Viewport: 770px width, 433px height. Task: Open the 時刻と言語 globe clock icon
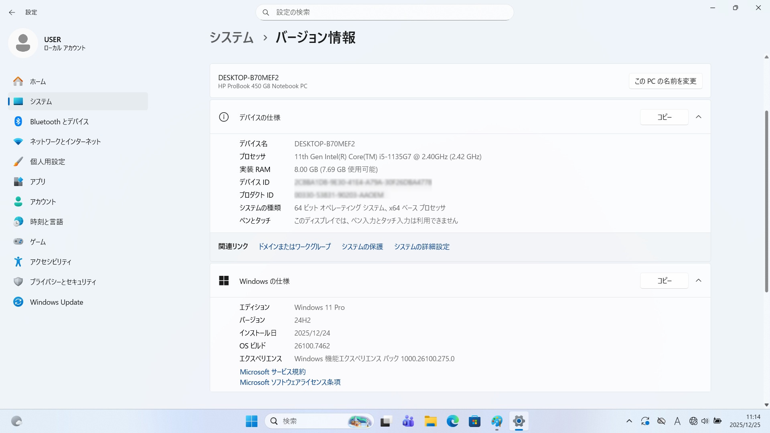(x=18, y=222)
